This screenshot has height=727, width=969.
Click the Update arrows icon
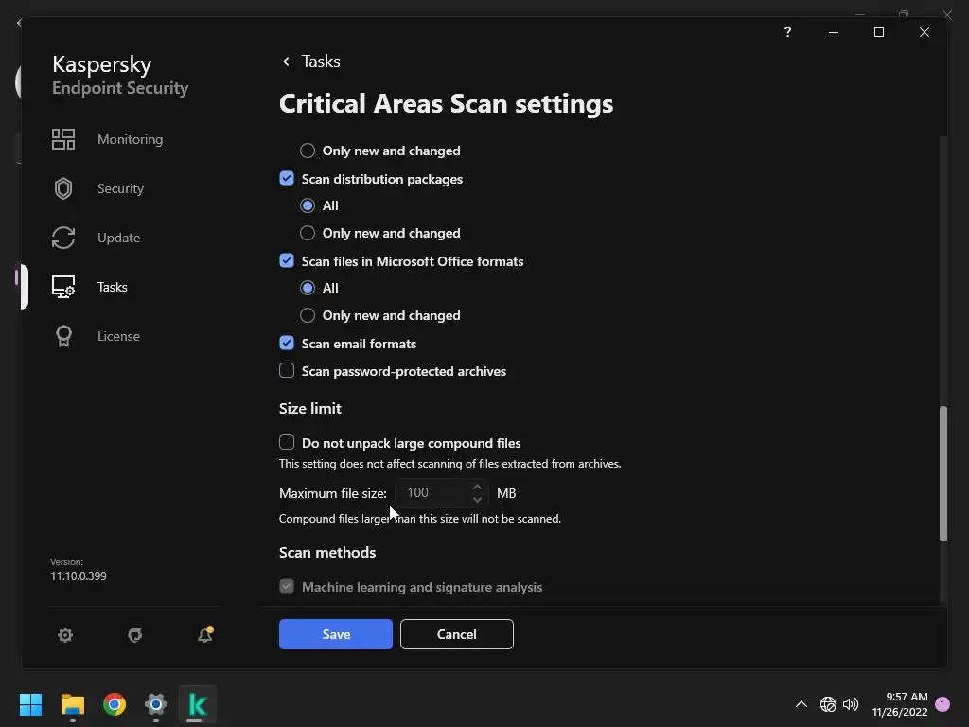[63, 238]
